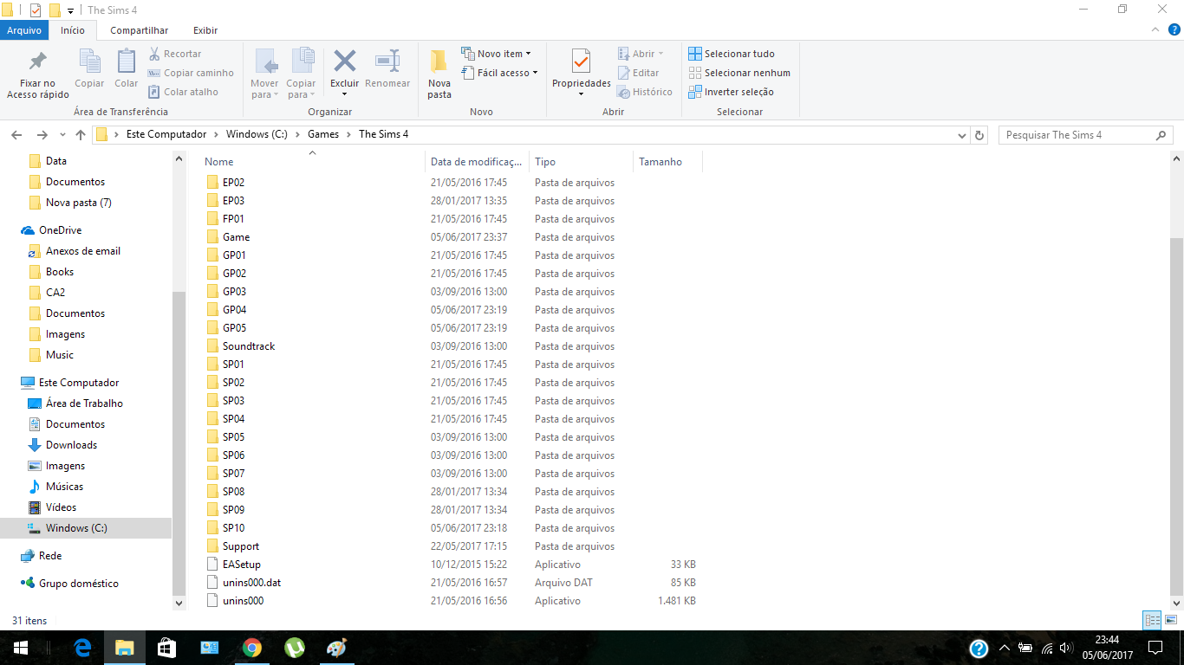The height and width of the screenshot is (665, 1184).
Task: Open the address bar history dropdown
Action: [961, 135]
